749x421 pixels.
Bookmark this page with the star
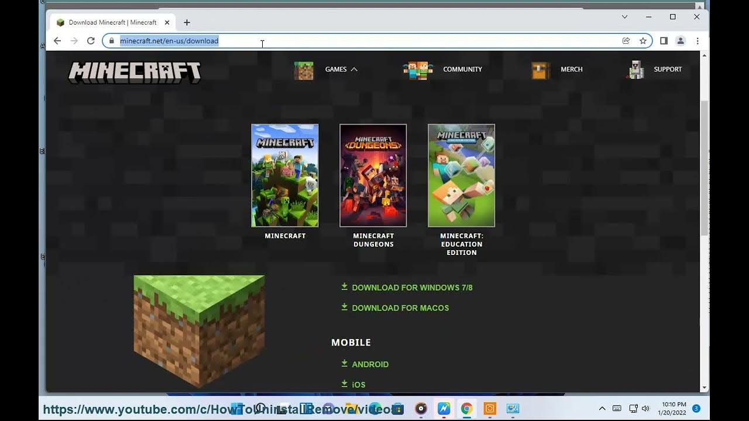click(x=643, y=41)
